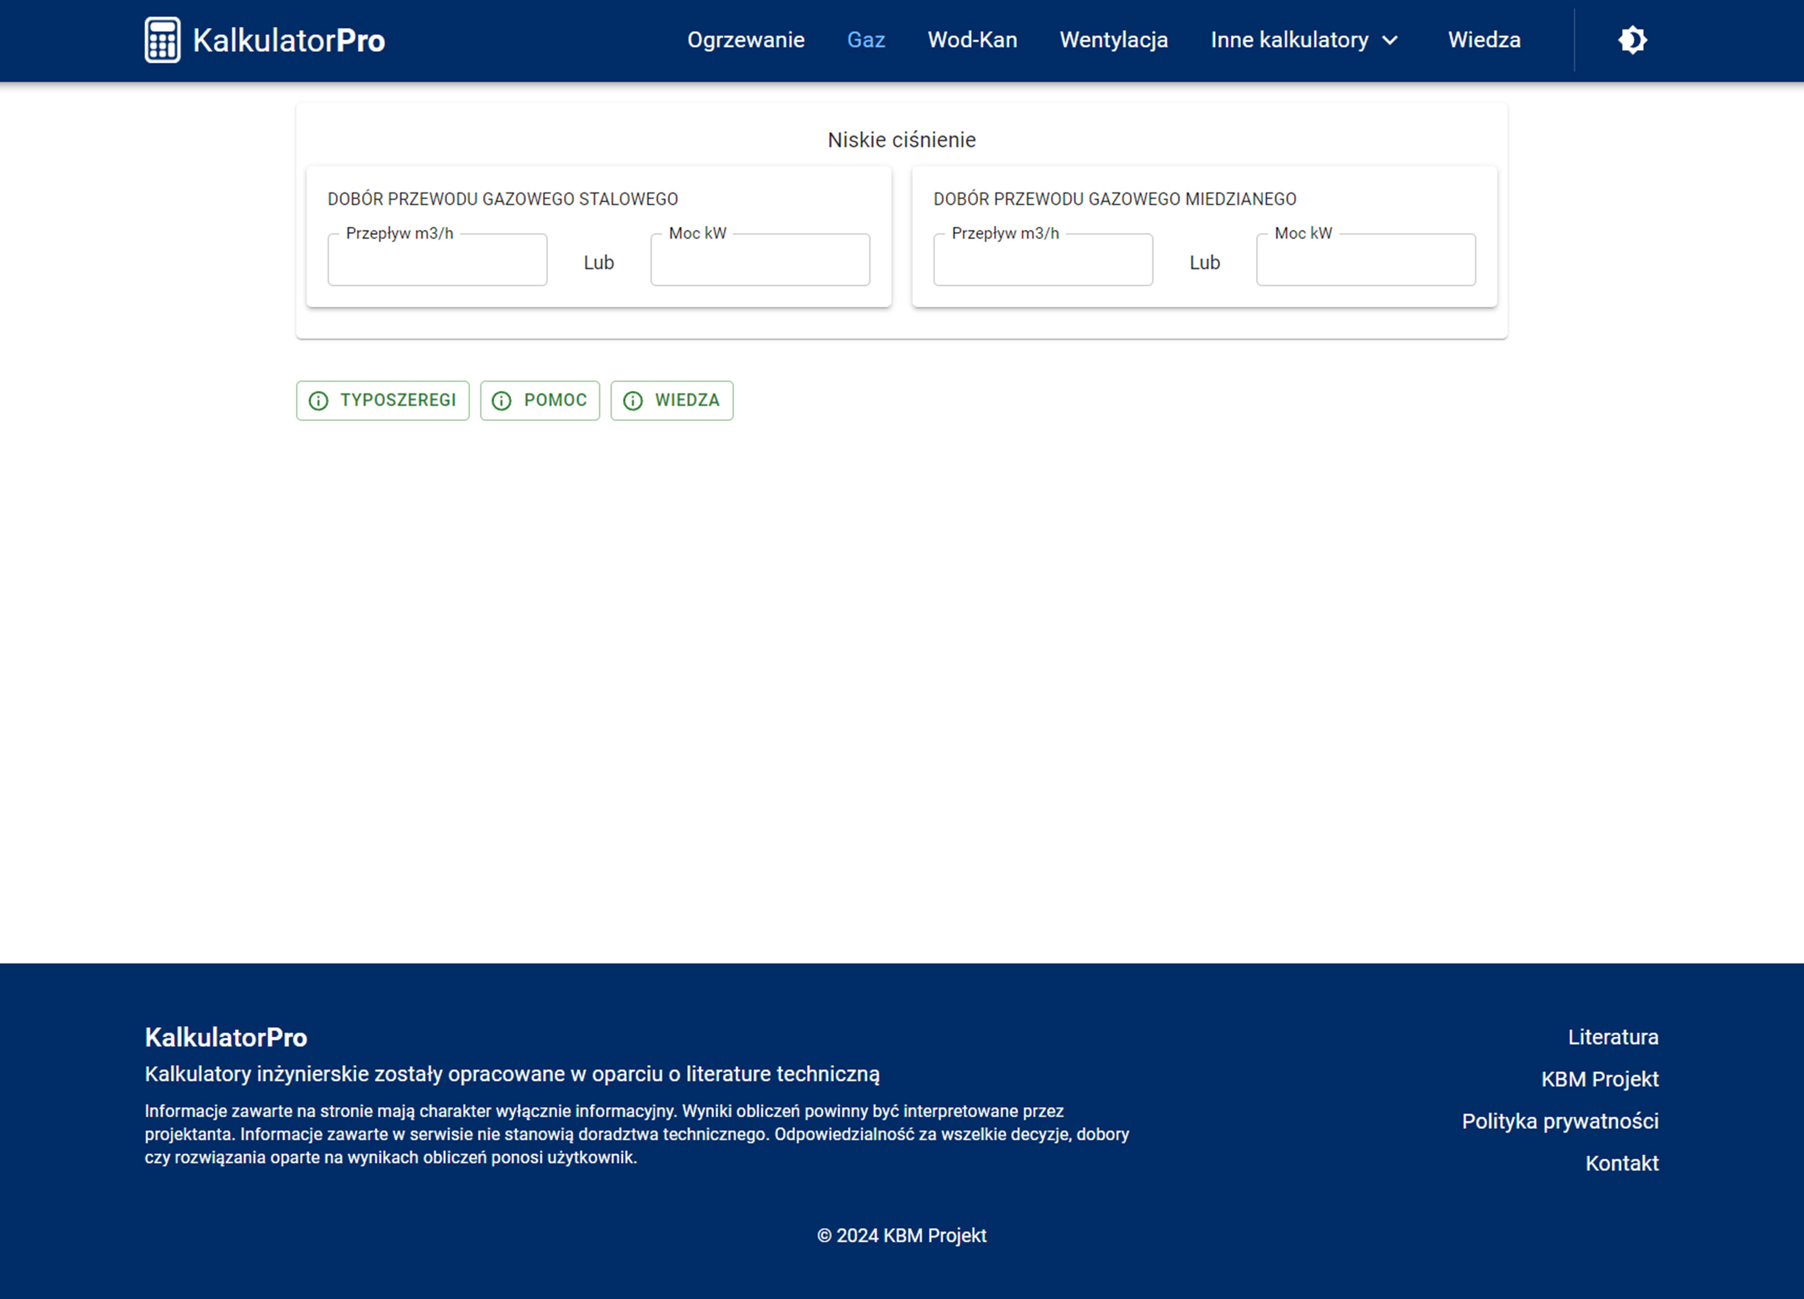Focus copper pipe Moc kW field
The width and height of the screenshot is (1804, 1299).
(1366, 259)
